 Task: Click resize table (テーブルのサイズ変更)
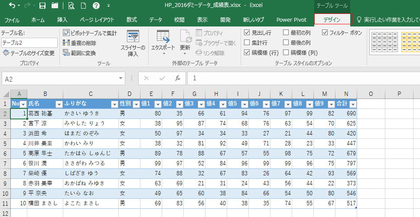point(29,53)
